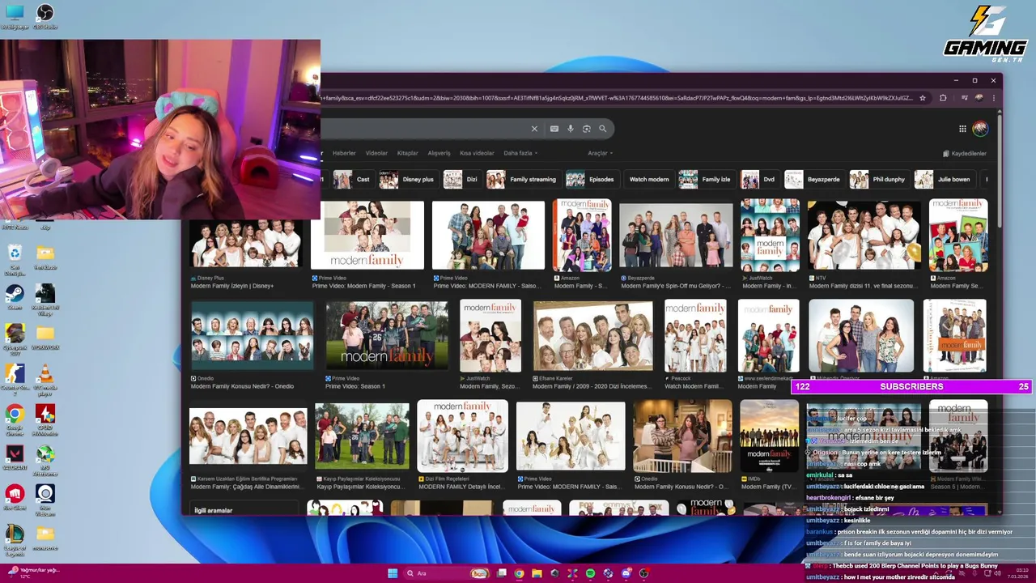
Task: Open VALORANT desktop shortcut
Action: 15,457
